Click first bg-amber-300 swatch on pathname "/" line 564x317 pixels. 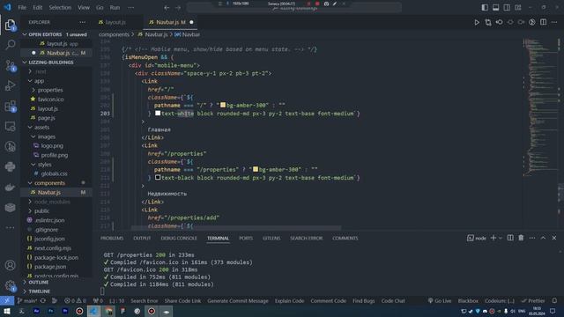(x=223, y=105)
